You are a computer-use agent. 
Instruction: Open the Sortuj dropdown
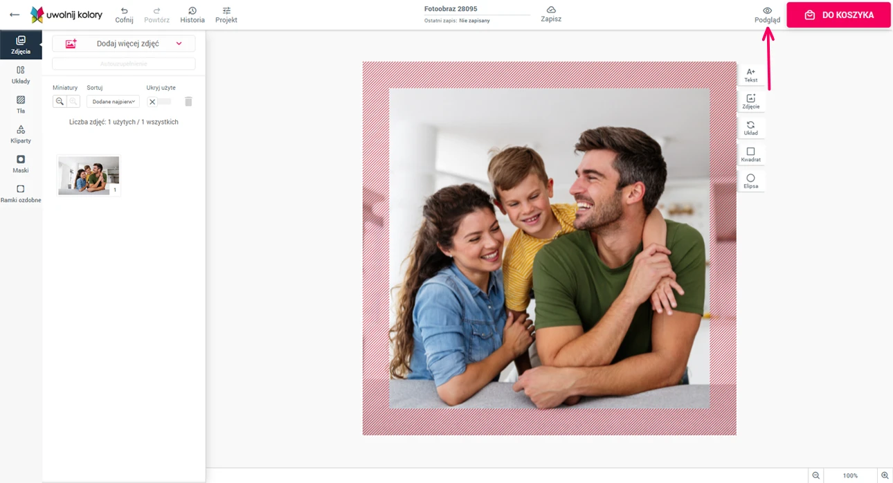click(113, 102)
